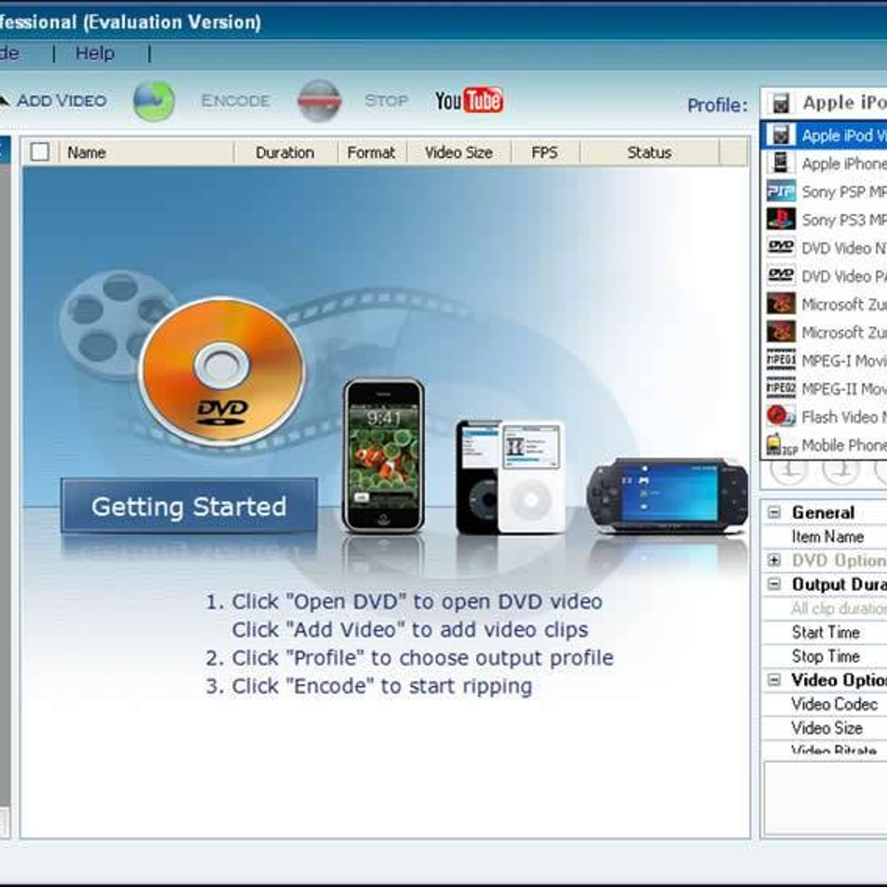Pick the second Microsoft Zune profile
Viewport: 887px width, 887px height.
click(x=824, y=333)
